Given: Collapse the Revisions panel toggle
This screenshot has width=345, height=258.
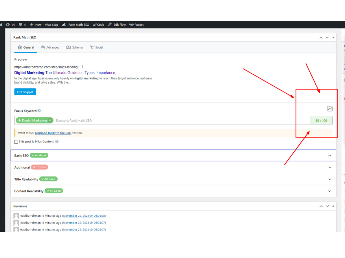Looking at the screenshot, I should (333, 206).
